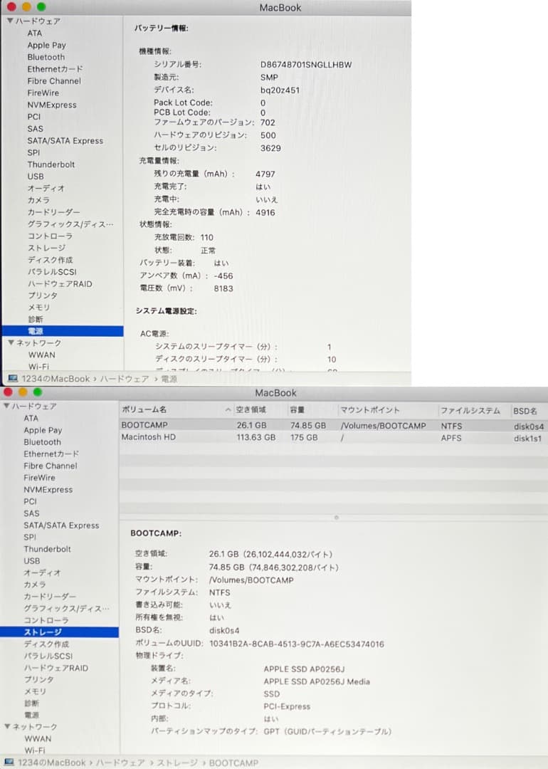Select NVMExpress in bottom window sidebar
This screenshot has height=769, width=548.
coord(48,489)
